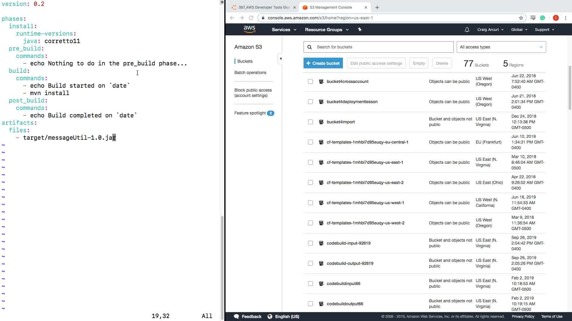Click the Create bucket button
Screen dimensions: 572x321
point(323,63)
